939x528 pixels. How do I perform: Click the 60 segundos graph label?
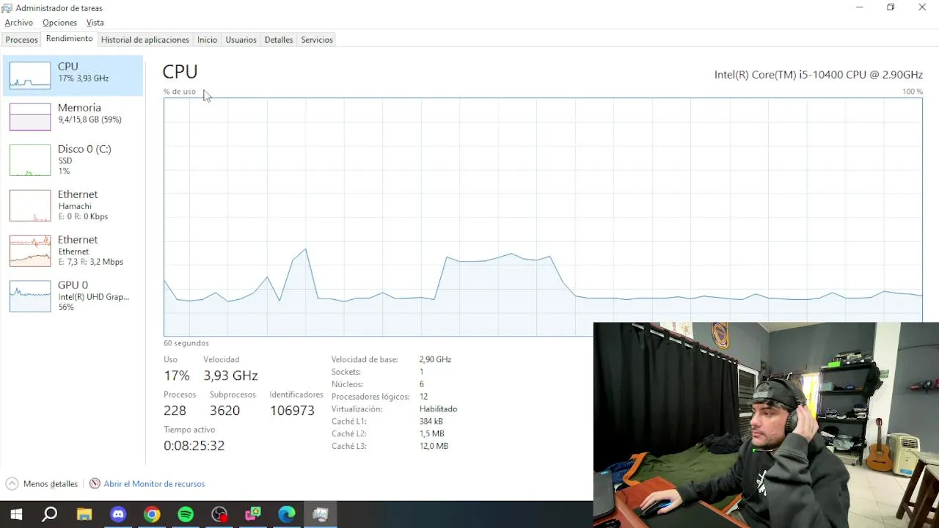click(186, 343)
